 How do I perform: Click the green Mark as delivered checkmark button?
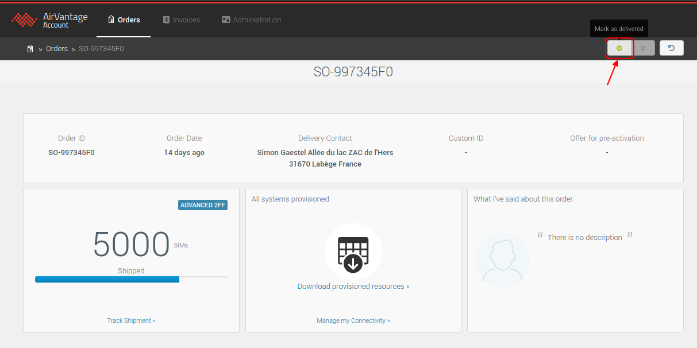tap(619, 48)
